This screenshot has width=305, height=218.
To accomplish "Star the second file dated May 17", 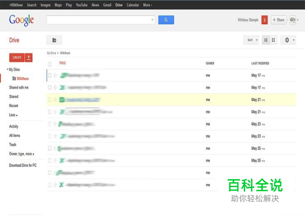I will pos(55,88).
